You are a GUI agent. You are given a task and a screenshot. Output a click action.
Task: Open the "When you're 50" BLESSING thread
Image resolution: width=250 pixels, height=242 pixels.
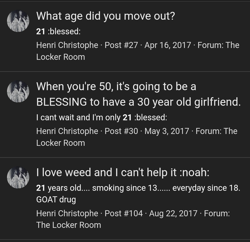pos(138,94)
